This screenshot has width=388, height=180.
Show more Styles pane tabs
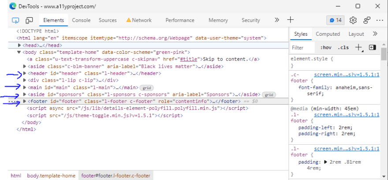pos(375,34)
